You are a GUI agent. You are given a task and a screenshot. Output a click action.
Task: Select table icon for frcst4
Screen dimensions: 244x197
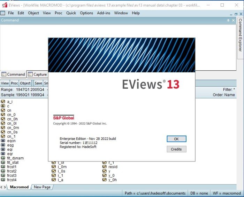(x=3, y=180)
